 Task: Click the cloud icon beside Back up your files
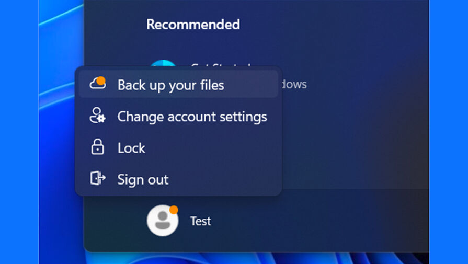click(x=97, y=83)
